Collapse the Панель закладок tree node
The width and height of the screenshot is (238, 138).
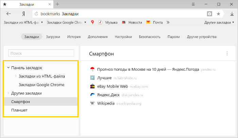coord(8,68)
